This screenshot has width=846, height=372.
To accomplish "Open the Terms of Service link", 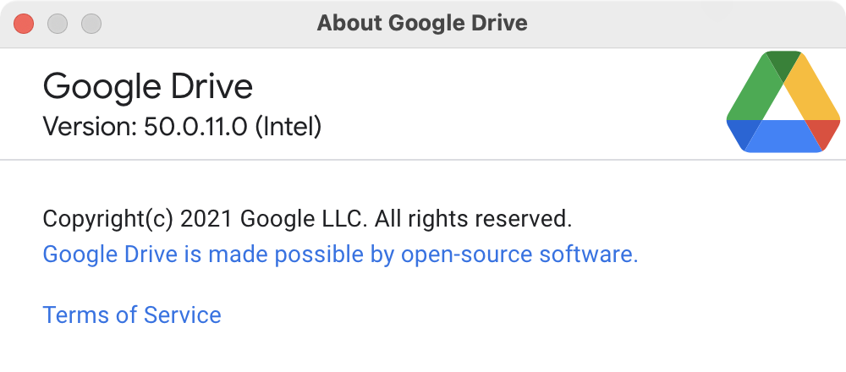I will click(132, 315).
